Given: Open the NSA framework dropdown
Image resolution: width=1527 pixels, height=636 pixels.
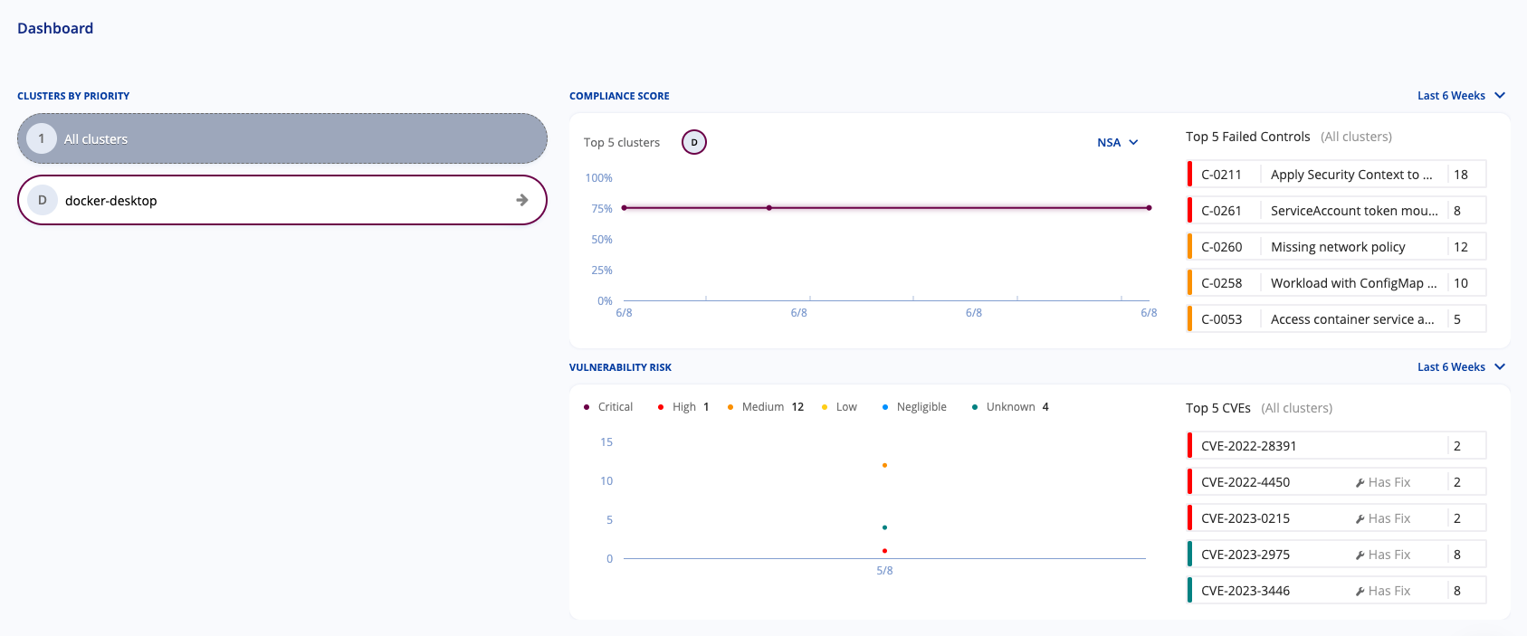Looking at the screenshot, I should click(x=1118, y=143).
